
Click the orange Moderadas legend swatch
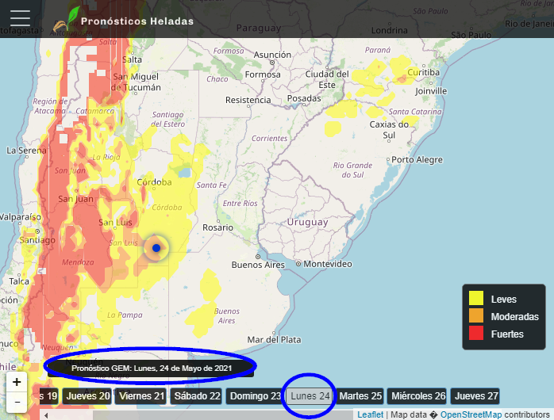pos(476,315)
